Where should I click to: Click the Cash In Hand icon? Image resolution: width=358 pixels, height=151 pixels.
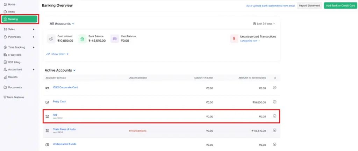click(51, 38)
